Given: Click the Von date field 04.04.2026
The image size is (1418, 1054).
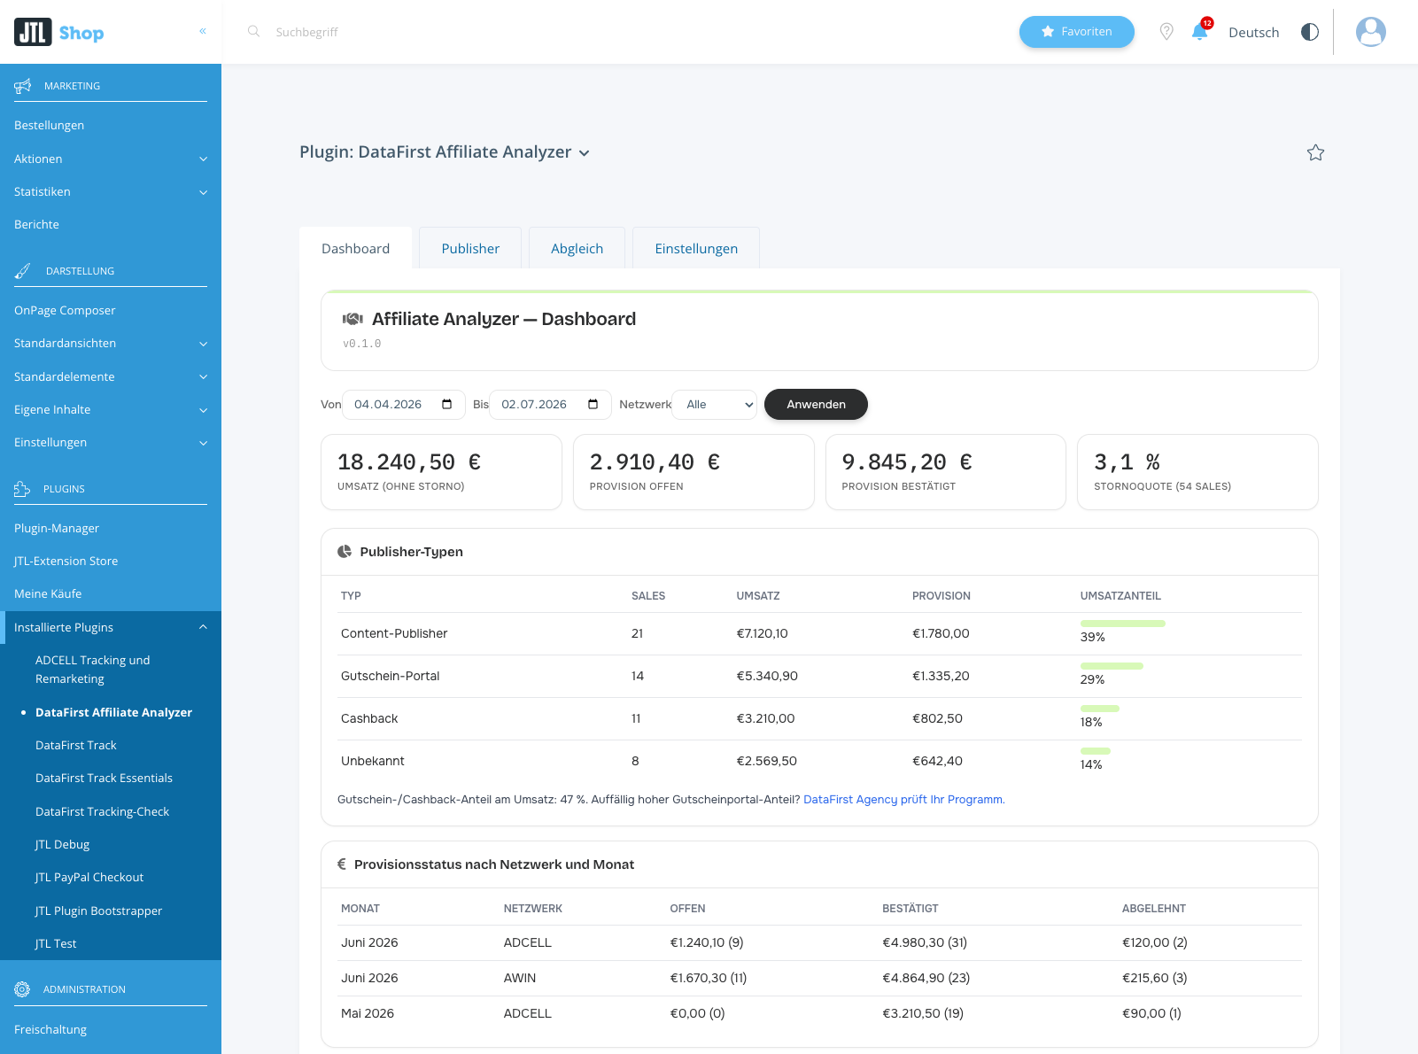Looking at the screenshot, I should click(x=403, y=405).
